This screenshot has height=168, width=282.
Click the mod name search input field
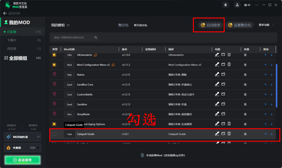[73, 38]
